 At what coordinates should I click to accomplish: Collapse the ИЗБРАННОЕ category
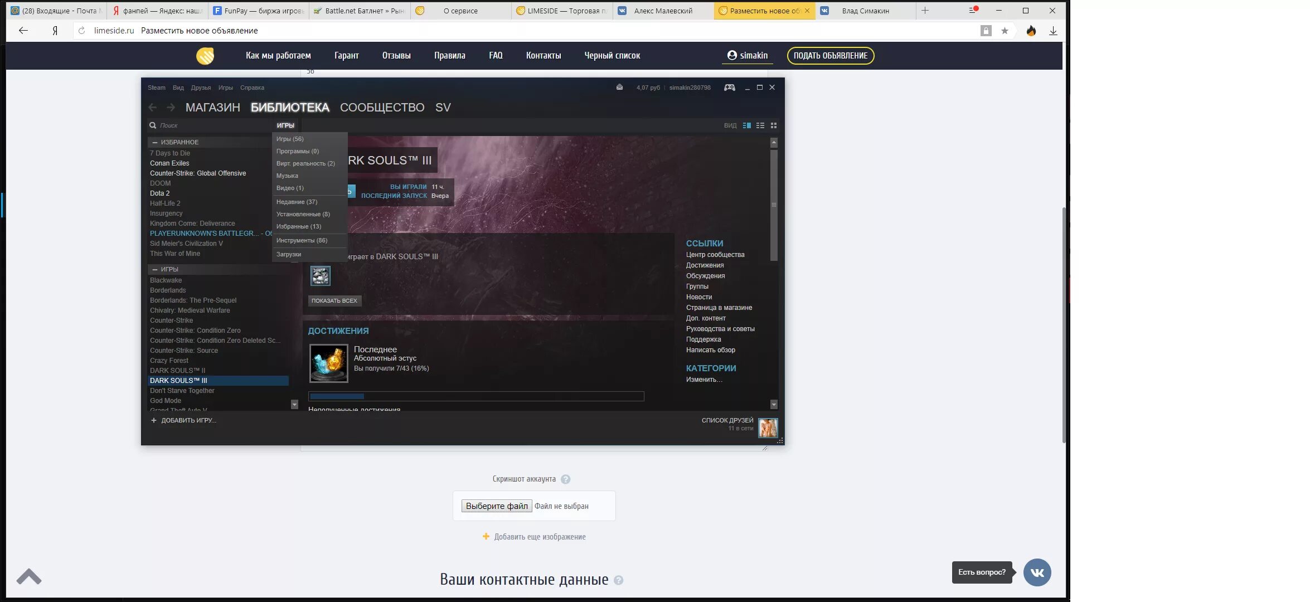[155, 142]
